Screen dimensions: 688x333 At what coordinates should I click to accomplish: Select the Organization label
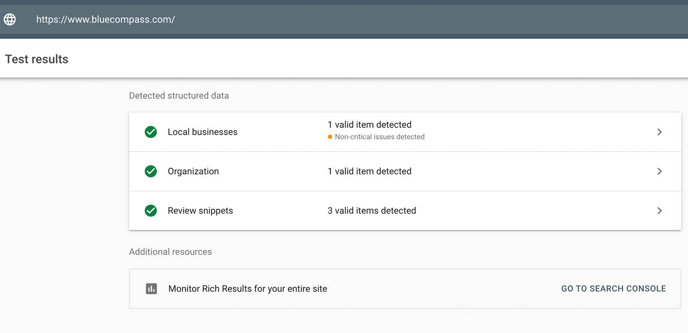click(x=193, y=171)
